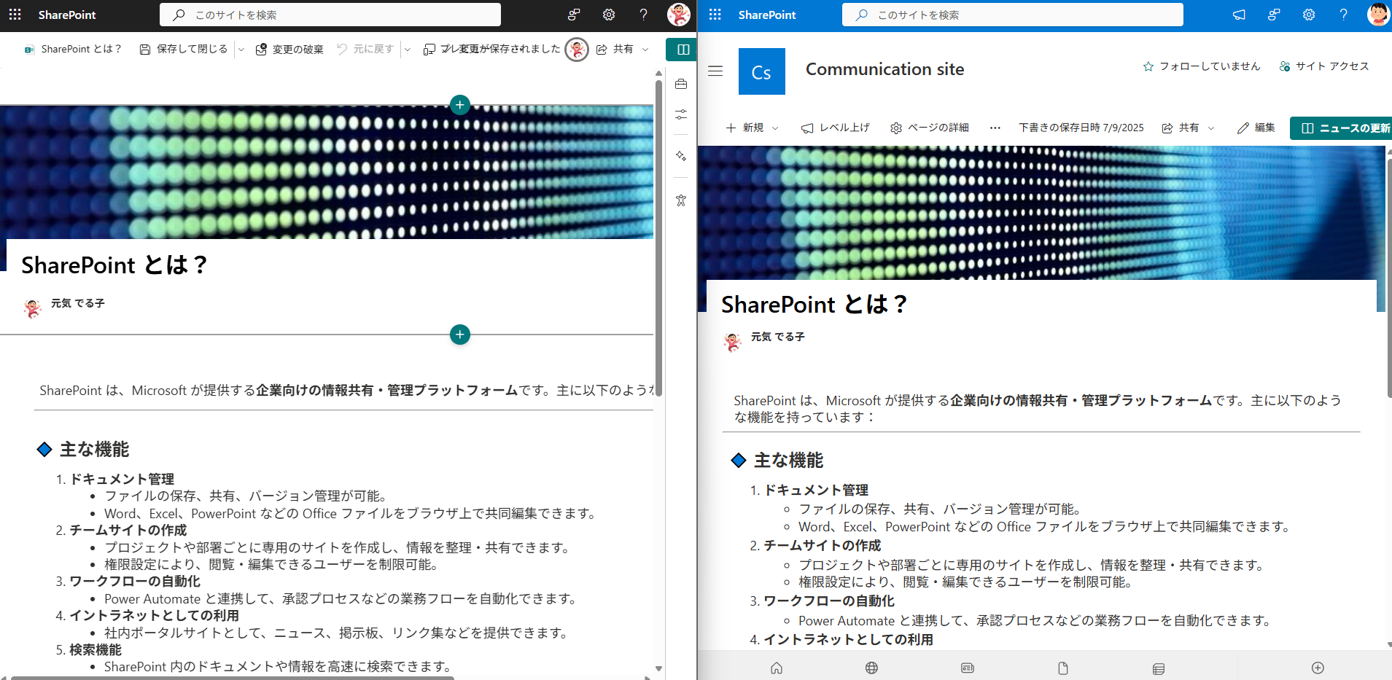Viewport: 1392px width, 680px height.
Task: Click help question mark in right window
Action: [1343, 15]
